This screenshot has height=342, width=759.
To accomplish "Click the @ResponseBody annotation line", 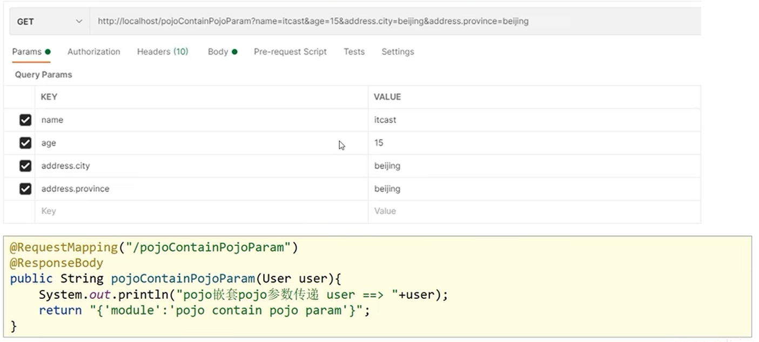I will 57,263.
